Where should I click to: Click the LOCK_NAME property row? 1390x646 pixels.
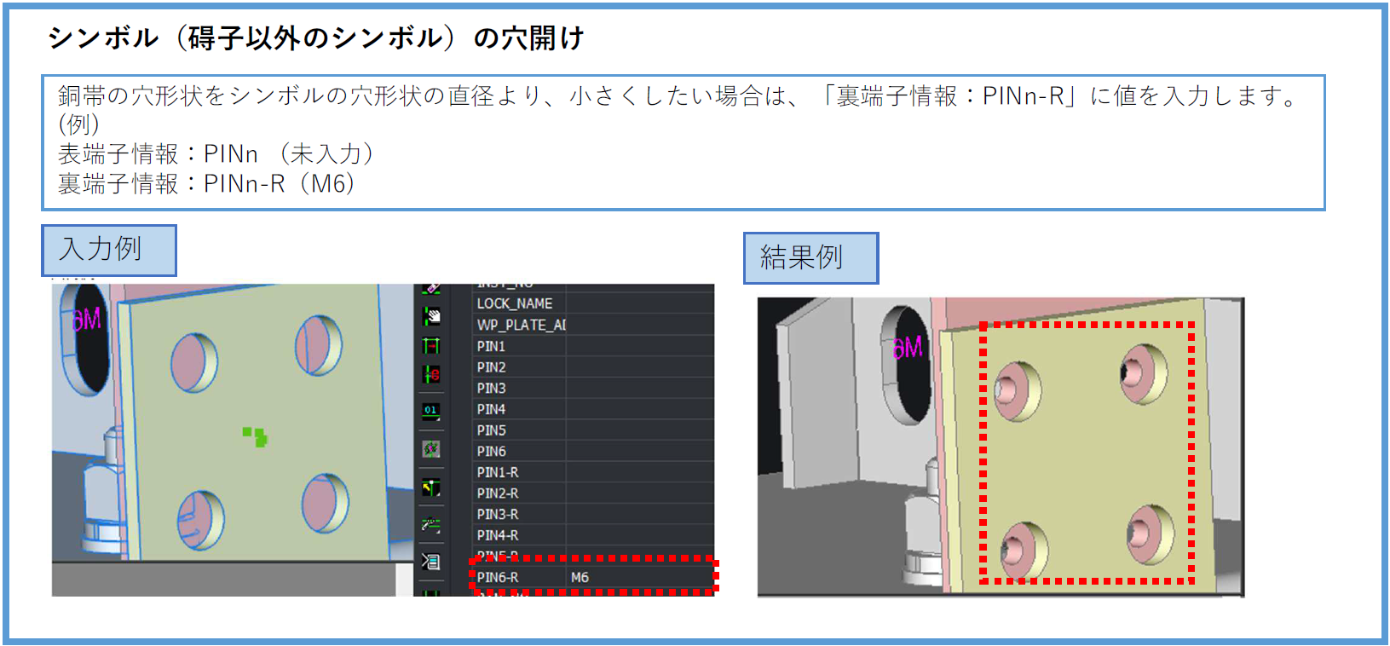pyautogui.click(x=515, y=303)
